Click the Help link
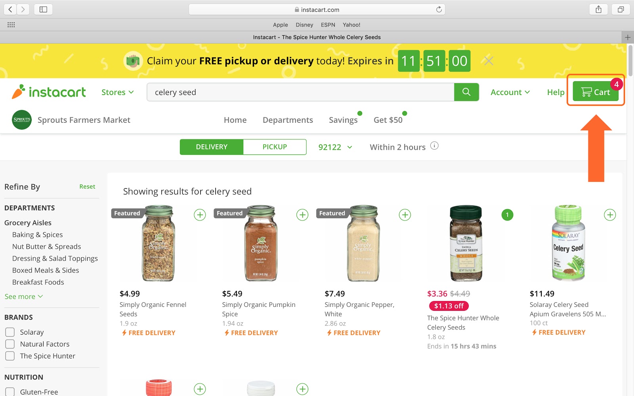This screenshot has height=396, width=634. click(x=556, y=92)
